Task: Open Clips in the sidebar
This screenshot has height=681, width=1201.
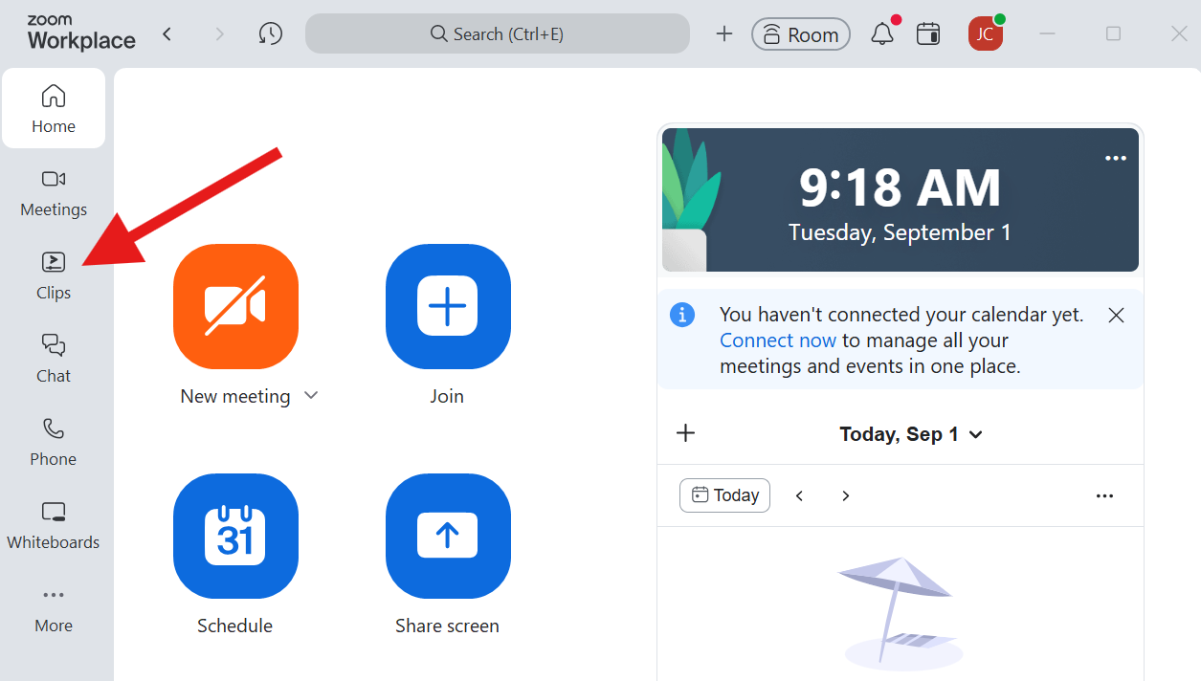Action: point(54,275)
